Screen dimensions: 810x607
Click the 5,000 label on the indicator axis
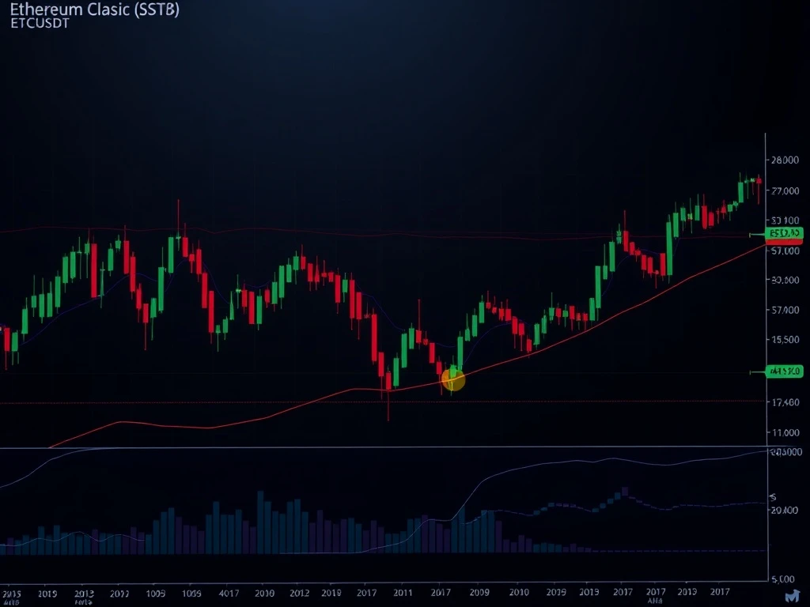click(783, 579)
